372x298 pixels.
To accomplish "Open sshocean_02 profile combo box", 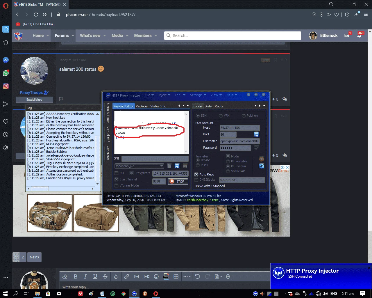I will pos(139,166).
